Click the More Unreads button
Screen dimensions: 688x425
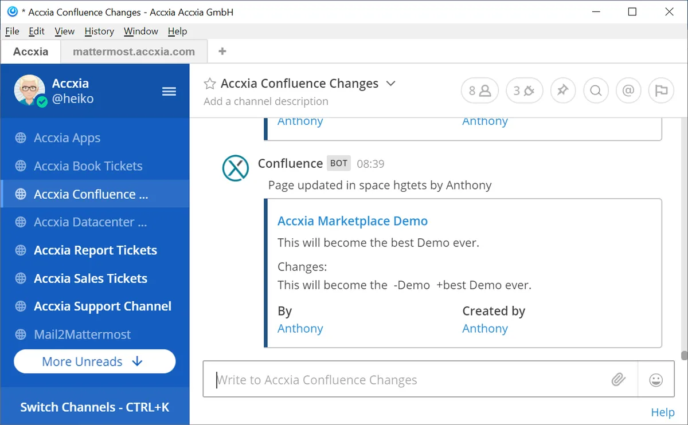pos(95,361)
